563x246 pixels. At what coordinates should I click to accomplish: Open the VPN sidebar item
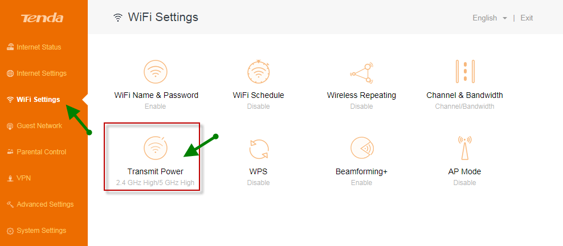(19, 178)
